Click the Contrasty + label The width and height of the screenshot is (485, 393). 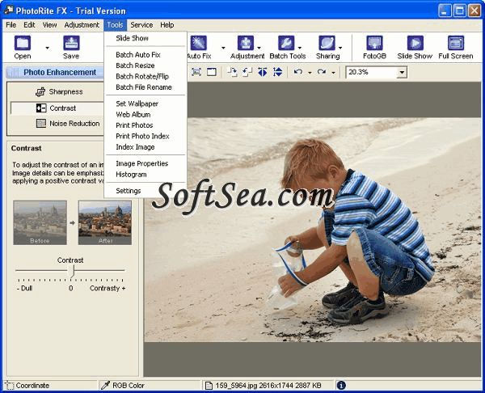[x=108, y=289]
